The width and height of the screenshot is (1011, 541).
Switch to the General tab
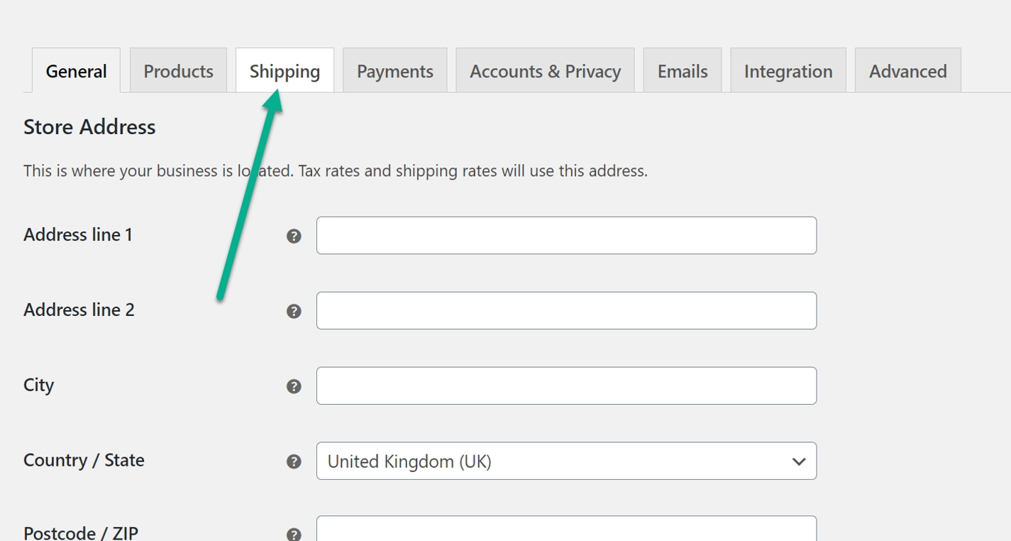click(x=76, y=71)
